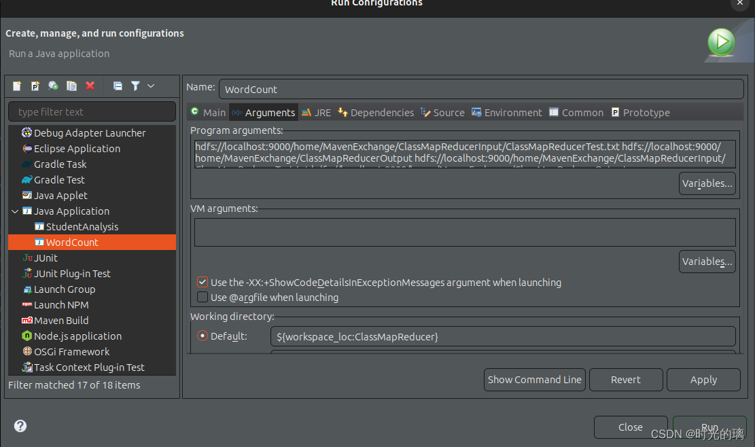Collapse all configuration types
The width and height of the screenshot is (755, 447).
point(118,86)
